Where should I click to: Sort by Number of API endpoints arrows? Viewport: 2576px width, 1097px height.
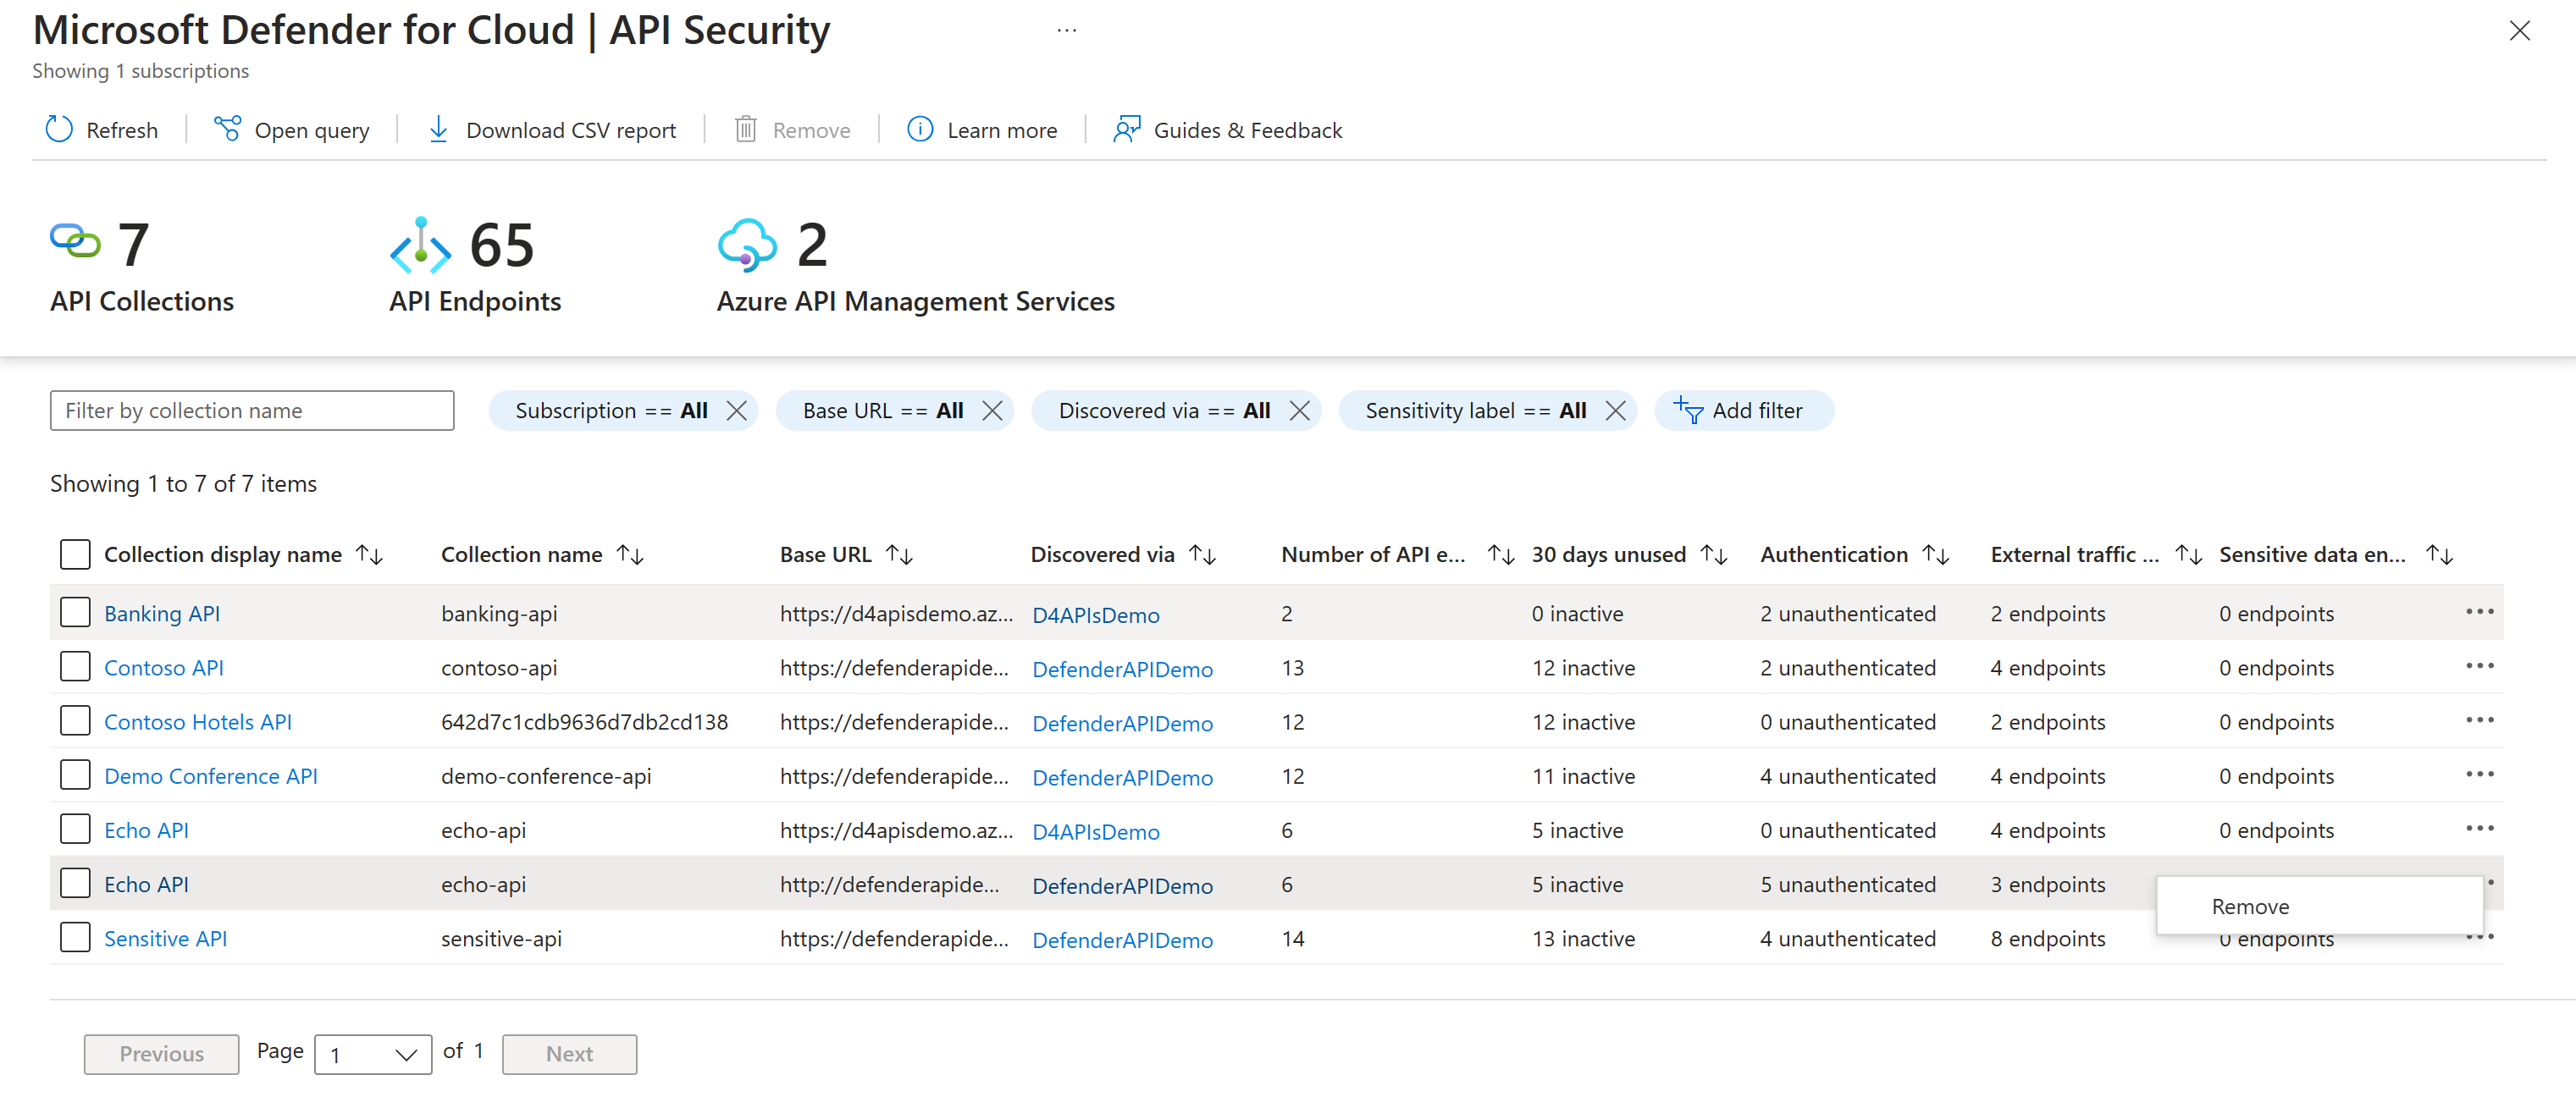[1501, 555]
